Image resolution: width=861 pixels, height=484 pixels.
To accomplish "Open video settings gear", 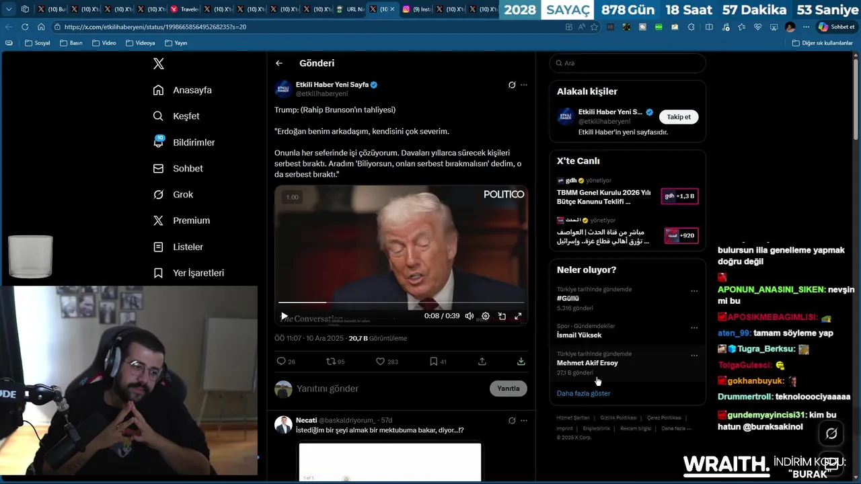I will (486, 316).
